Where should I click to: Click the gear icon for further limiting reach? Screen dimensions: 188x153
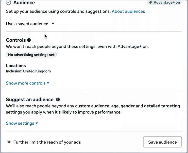click(9, 142)
